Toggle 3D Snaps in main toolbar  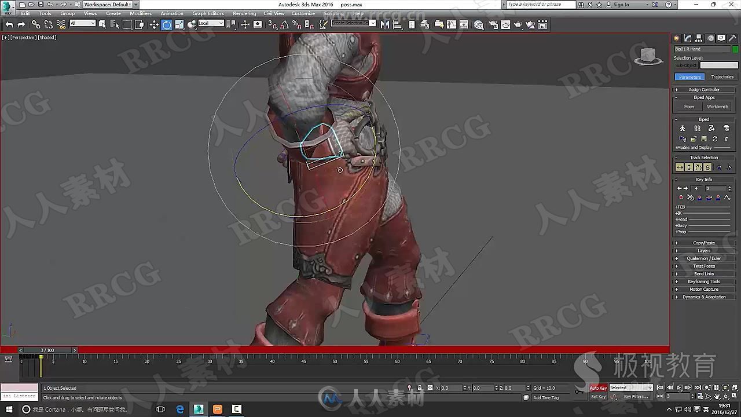(272, 24)
